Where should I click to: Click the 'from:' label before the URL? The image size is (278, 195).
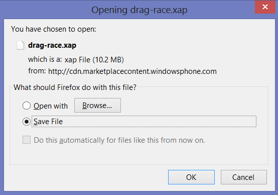[x=37, y=71]
